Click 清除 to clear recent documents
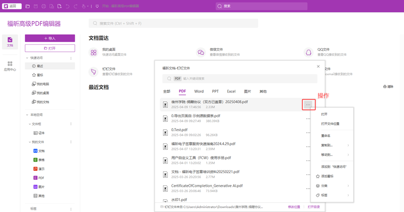 [x=388, y=86]
